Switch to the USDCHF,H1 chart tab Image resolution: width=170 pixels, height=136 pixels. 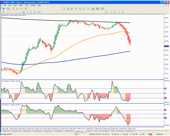click(17, 131)
